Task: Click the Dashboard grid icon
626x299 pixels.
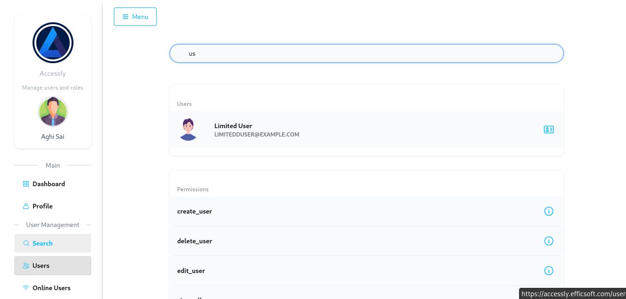Action: point(26,184)
